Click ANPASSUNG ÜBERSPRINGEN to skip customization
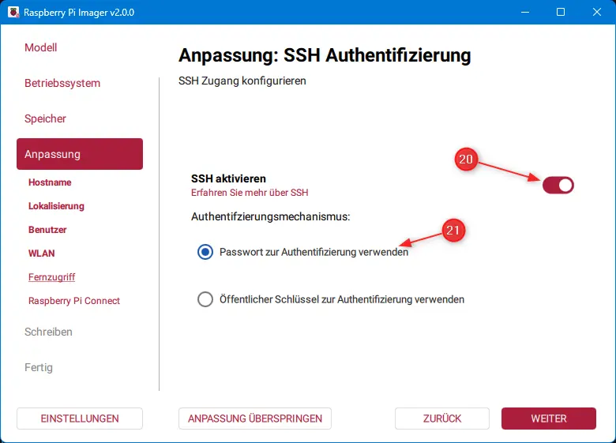The image size is (616, 443). click(255, 419)
